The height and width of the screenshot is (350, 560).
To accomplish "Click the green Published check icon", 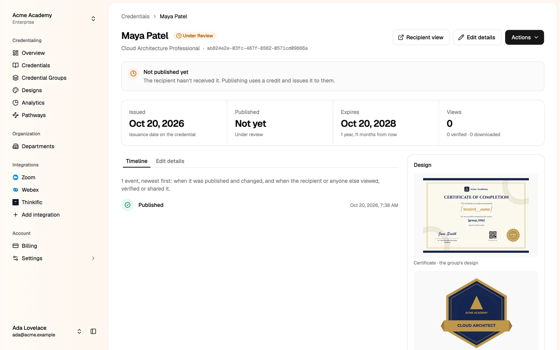I will (x=127, y=205).
